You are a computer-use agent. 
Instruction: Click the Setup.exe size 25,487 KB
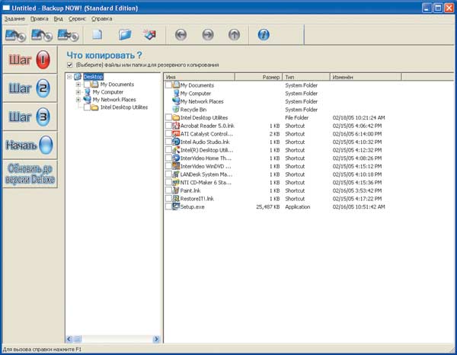click(268, 206)
